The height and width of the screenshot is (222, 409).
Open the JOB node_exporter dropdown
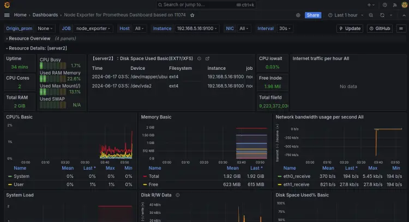pyautogui.click(x=93, y=28)
